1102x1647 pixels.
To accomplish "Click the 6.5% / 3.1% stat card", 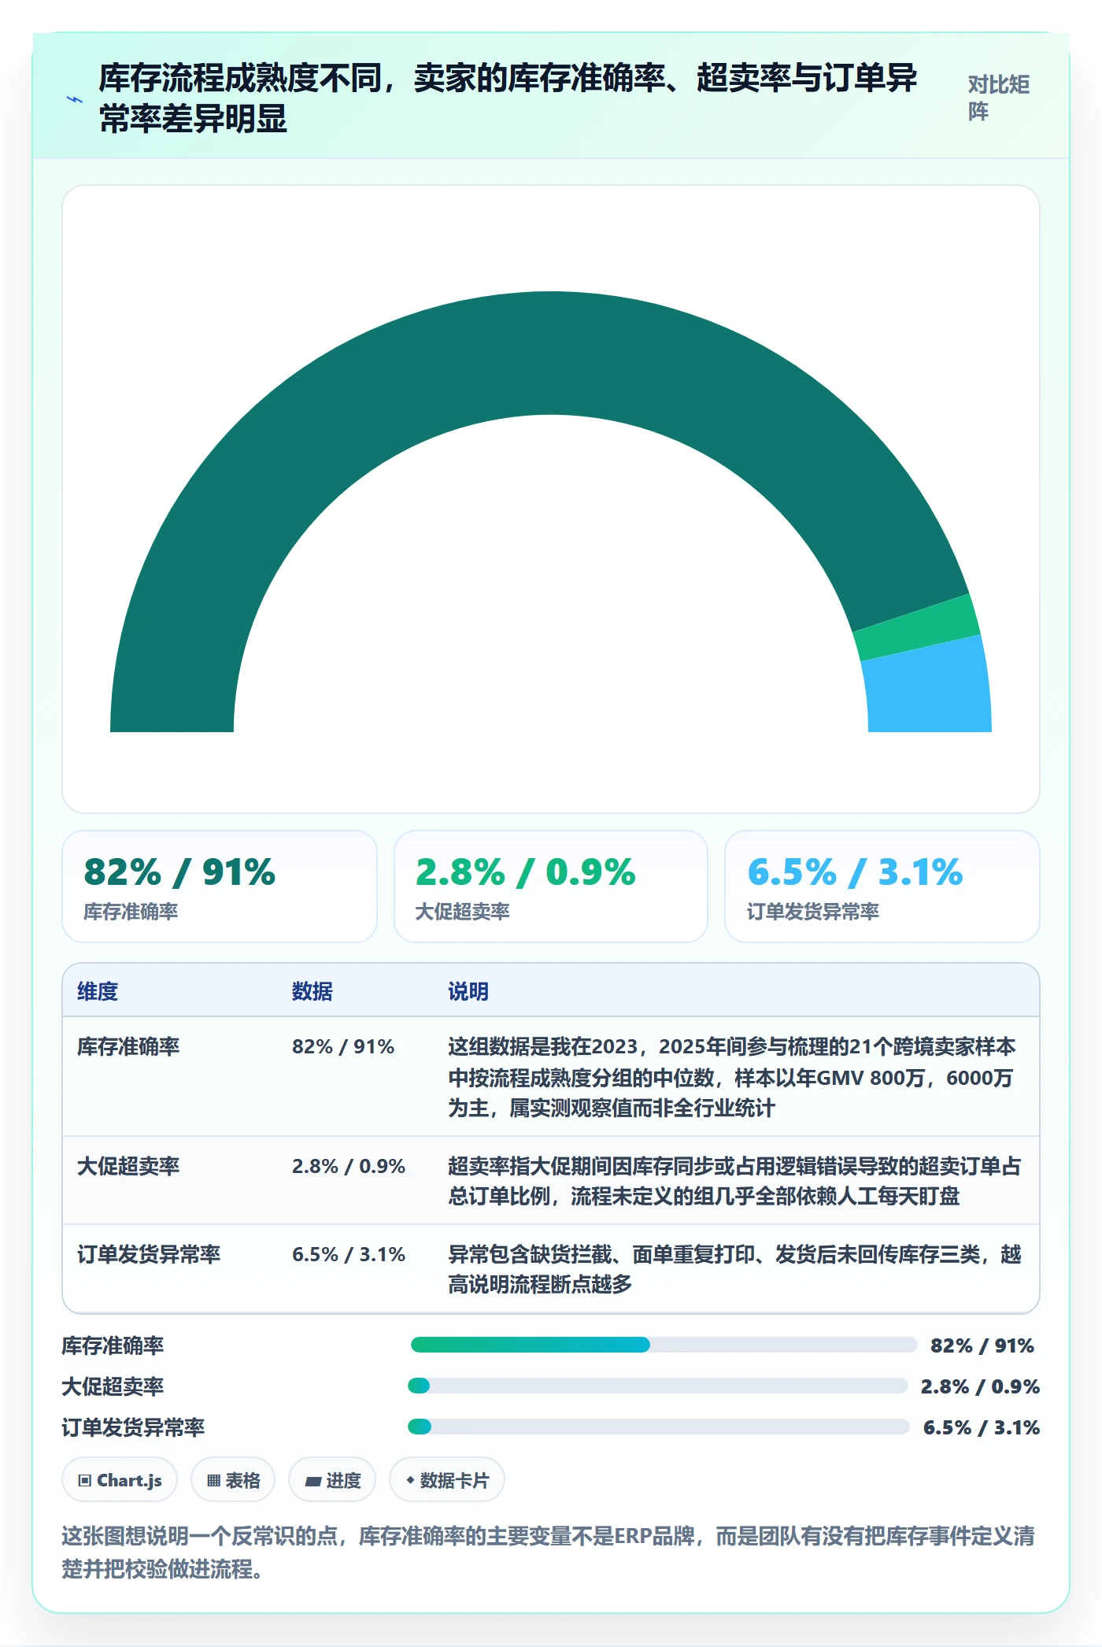I will (x=882, y=886).
